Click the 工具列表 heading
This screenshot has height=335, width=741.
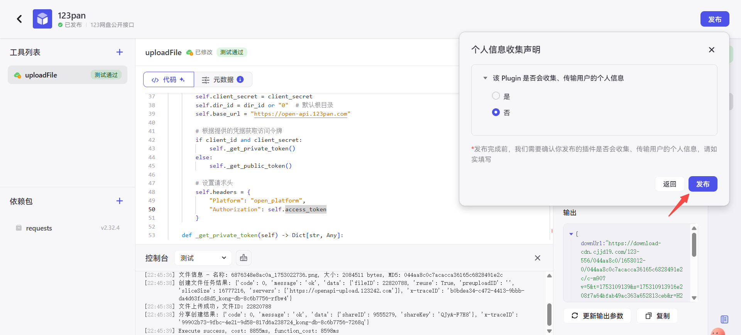[x=25, y=52]
